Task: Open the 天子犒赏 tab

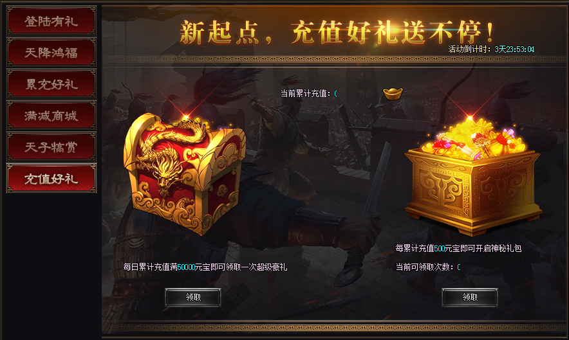Action: 51,147
